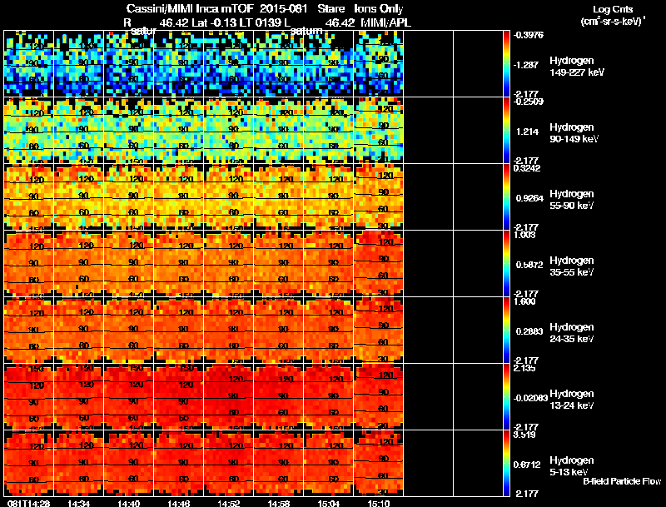This screenshot has height=507, width=666.
Task: Select the 'Hydrogen 13-24 keV' label
Action: pos(572,400)
